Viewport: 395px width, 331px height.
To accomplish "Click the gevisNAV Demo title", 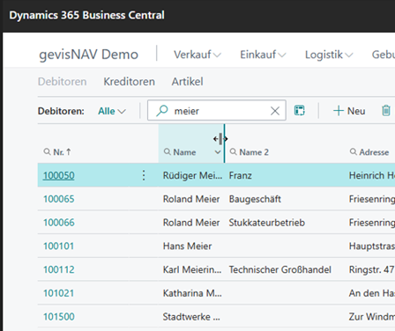I will coord(88,55).
